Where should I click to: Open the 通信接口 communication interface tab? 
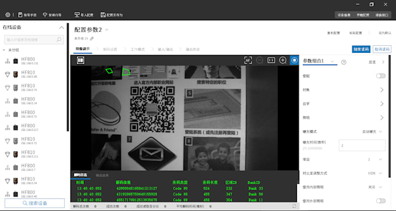(381, 15)
